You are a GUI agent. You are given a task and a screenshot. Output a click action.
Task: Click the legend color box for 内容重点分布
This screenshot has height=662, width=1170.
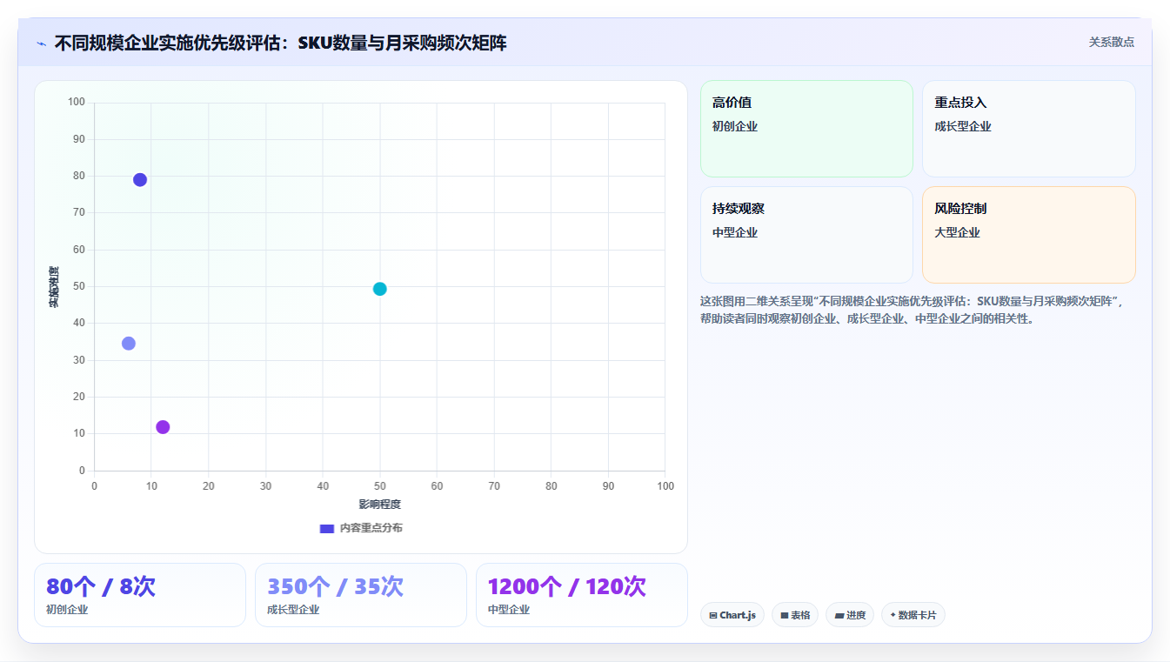pyautogui.click(x=327, y=528)
